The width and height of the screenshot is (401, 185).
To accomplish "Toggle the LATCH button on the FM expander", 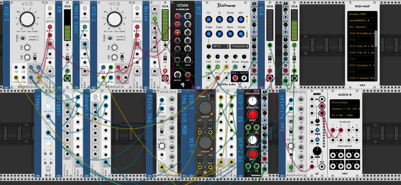I will (53, 22).
